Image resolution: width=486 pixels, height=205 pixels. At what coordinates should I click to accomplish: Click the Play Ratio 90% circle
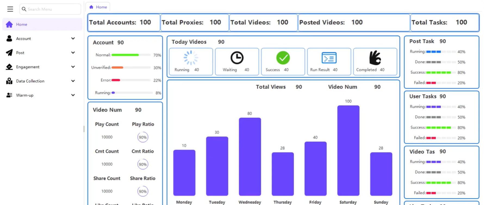[143, 137]
